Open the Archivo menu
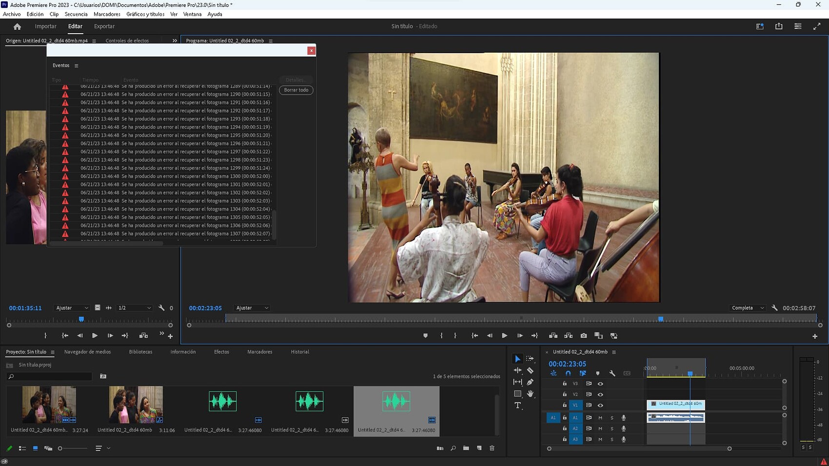This screenshot has height=466, width=829. 12,14
